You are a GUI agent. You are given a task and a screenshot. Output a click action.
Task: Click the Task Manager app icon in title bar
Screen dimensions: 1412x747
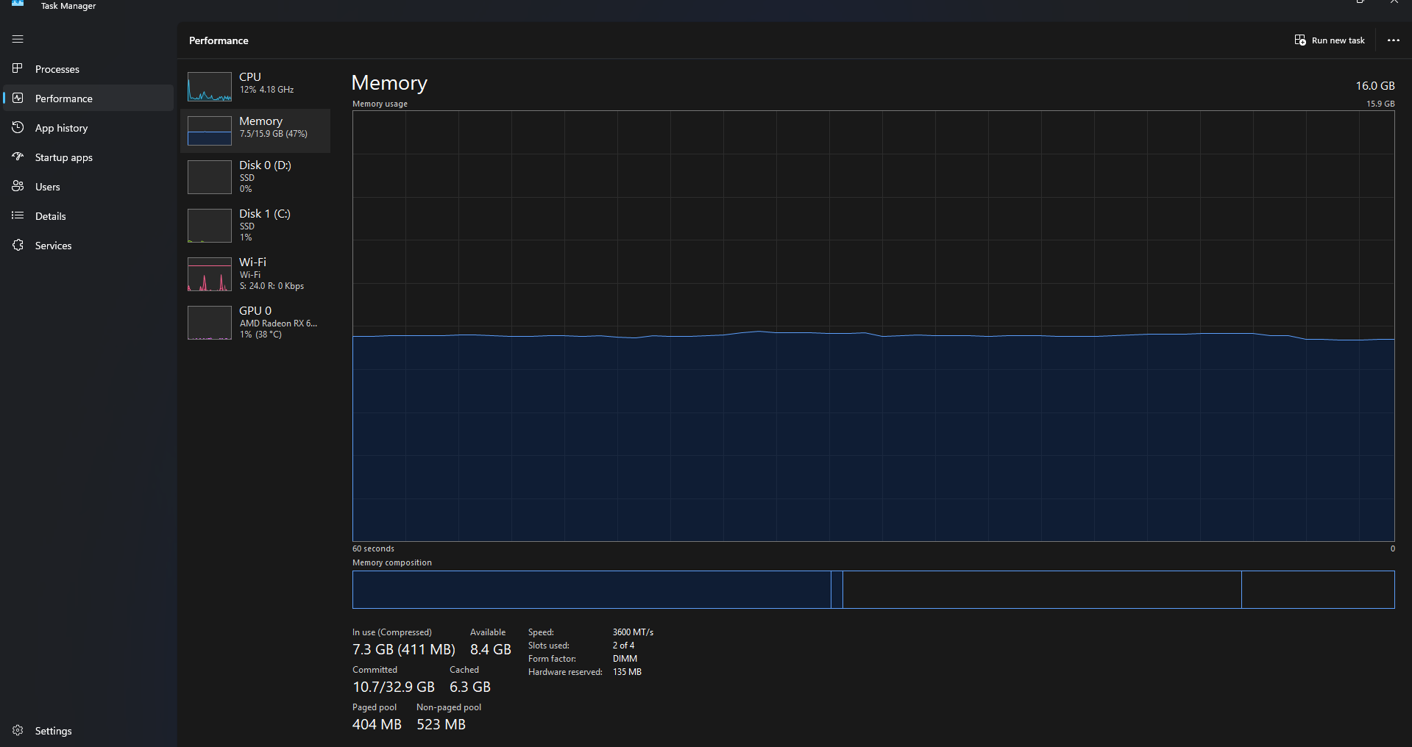coord(18,3)
